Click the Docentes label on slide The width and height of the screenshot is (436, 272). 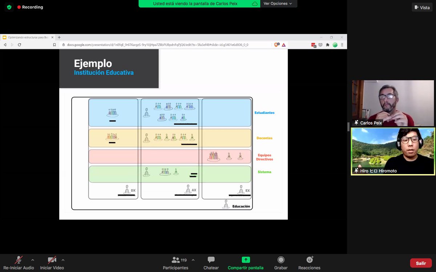tap(265, 138)
